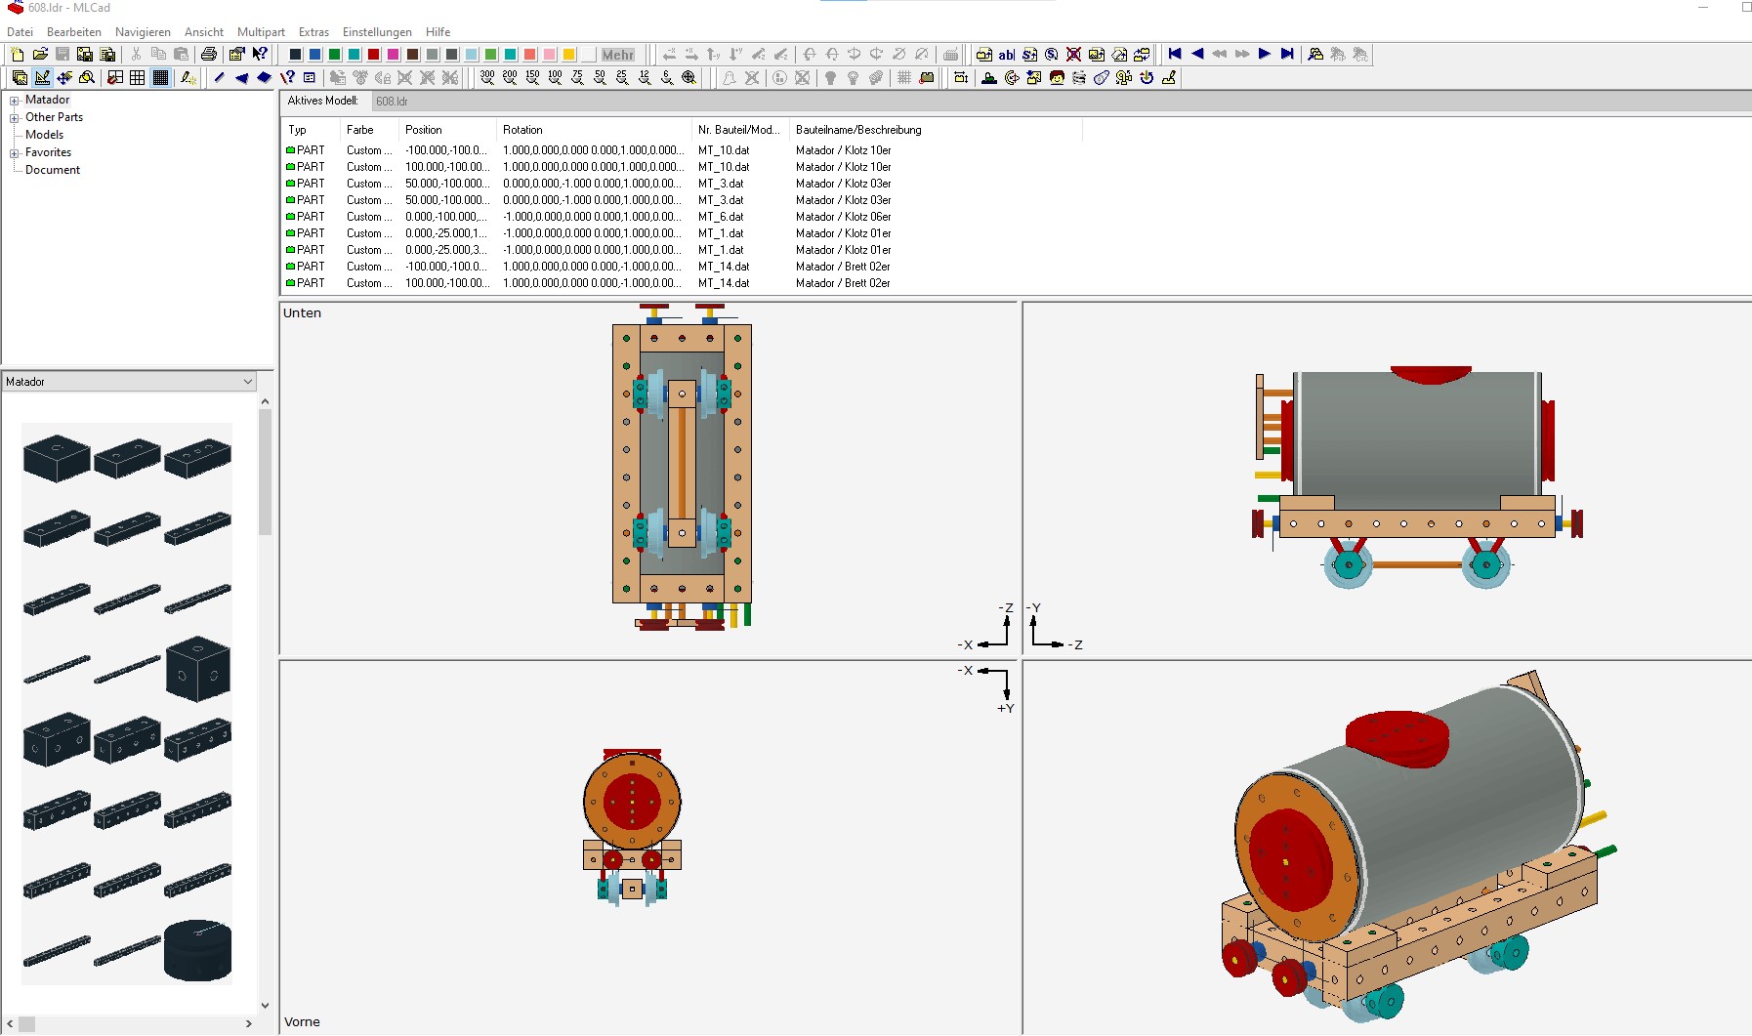Set zoom to 100 magnifier icon
1752x1036 pixels.
tap(555, 78)
